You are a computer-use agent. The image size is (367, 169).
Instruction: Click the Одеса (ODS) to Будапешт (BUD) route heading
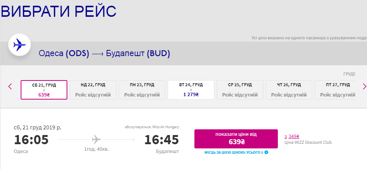click(x=104, y=54)
